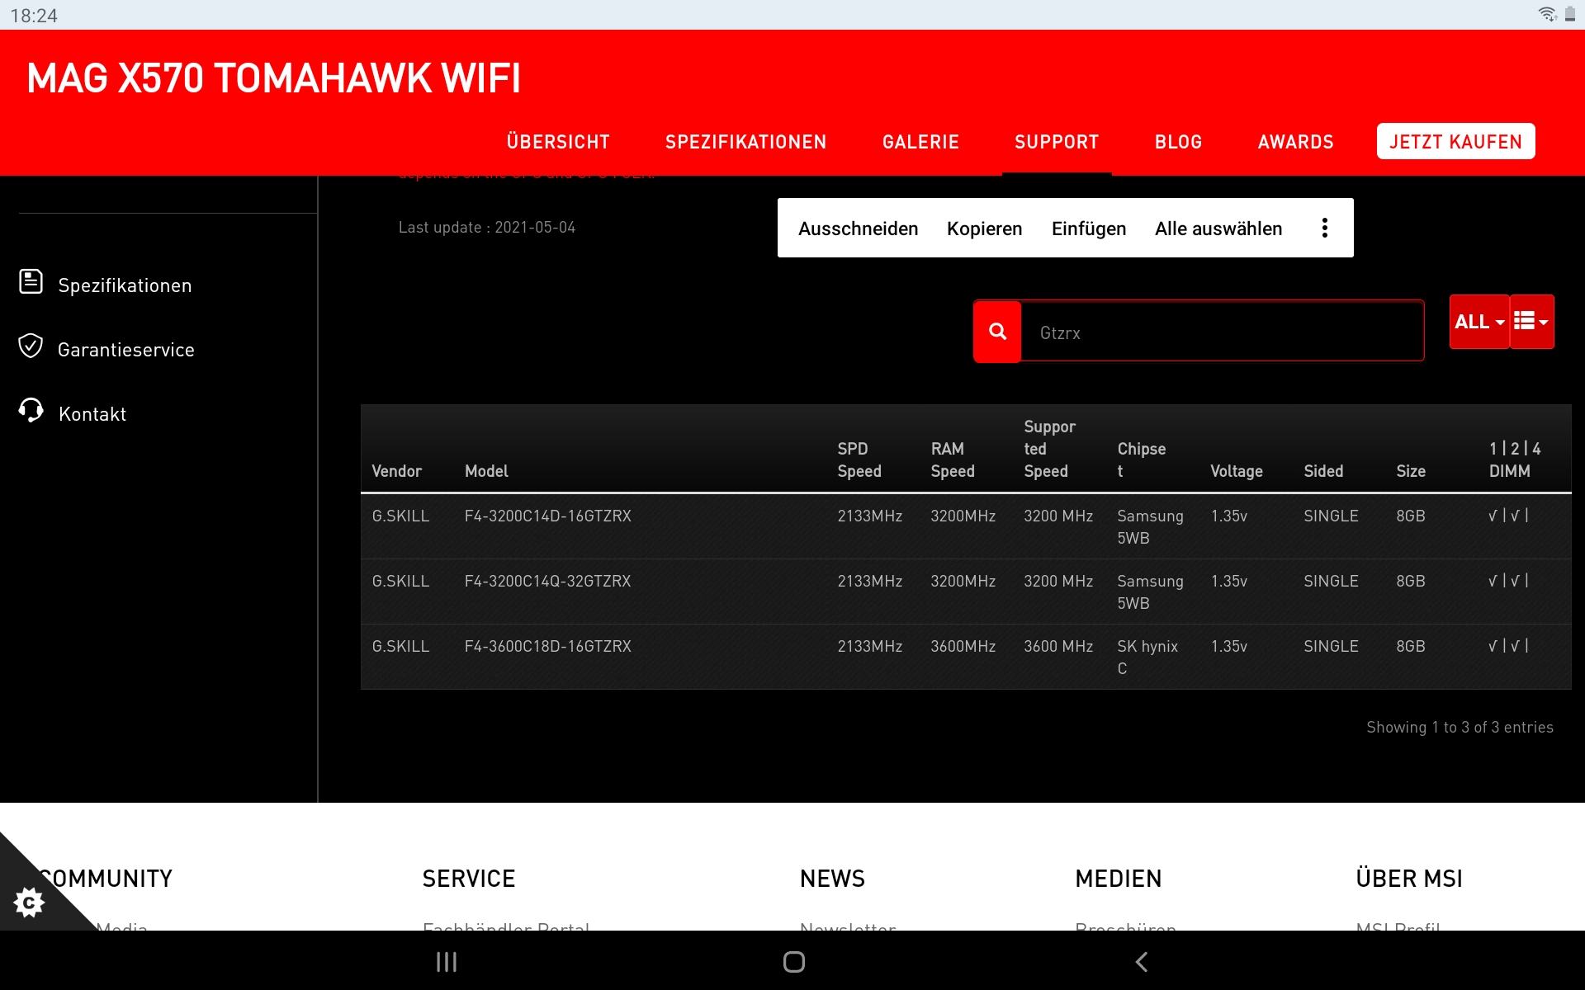This screenshot has width=1585, height=990.
Task: Tap the Android back button
Action: click(x=1142, y=961)
